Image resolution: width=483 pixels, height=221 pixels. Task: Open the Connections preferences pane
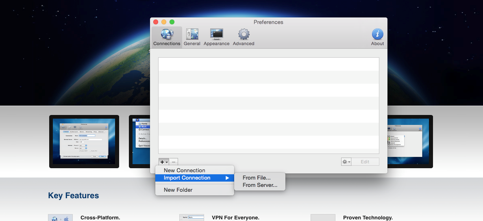[x=167, y=37]
